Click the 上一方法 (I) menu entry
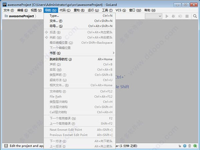The height and width of the screenshot is (150, 200). [80, 147]
